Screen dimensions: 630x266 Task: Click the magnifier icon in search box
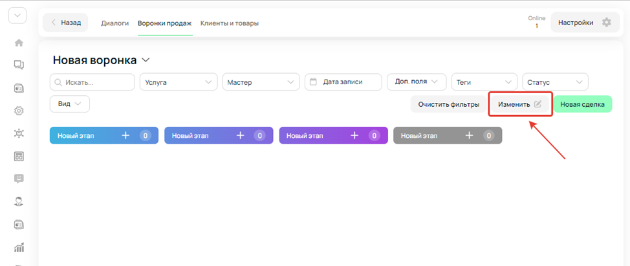[x=58, y=82]
